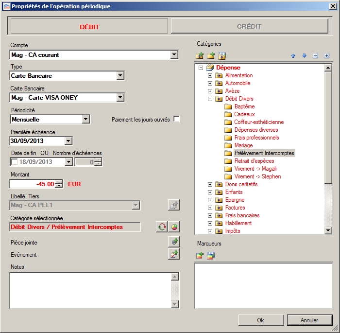Enable the Date de fin checkbox

(x=14, y=162)
